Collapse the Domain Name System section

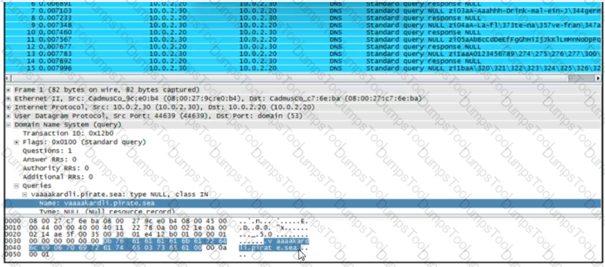coord(9,125)
